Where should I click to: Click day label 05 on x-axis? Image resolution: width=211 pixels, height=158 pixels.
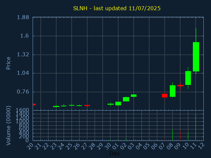[146, 146]
